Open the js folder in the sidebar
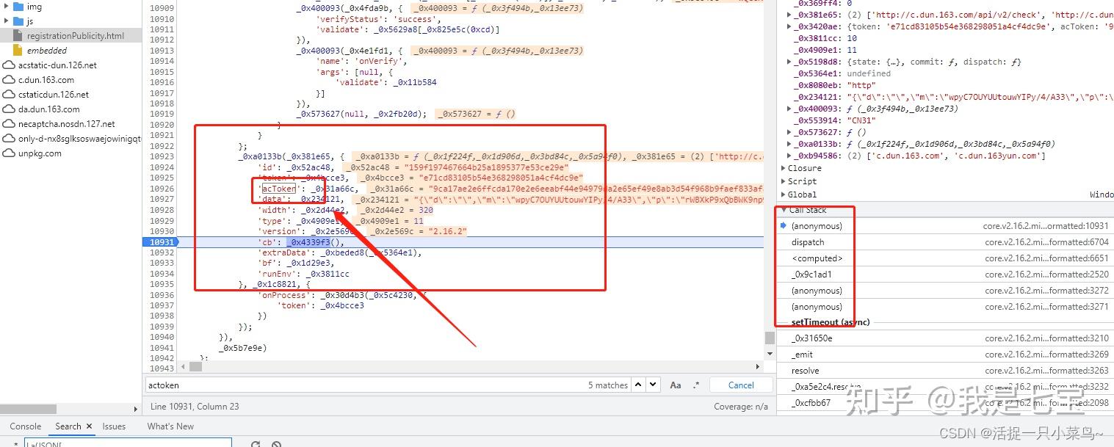 tap(24, 21)
